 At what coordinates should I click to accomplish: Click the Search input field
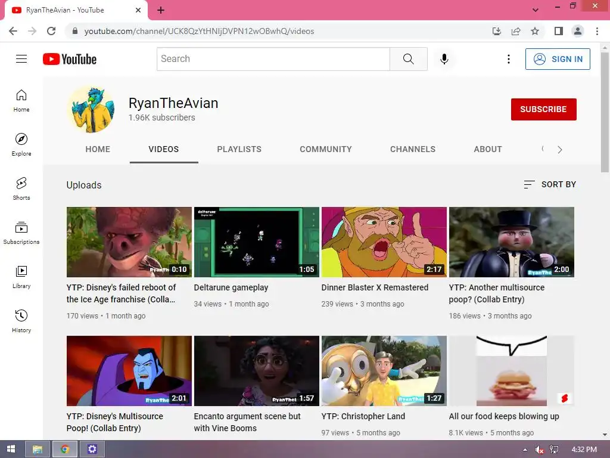click(x=273, y=59)
